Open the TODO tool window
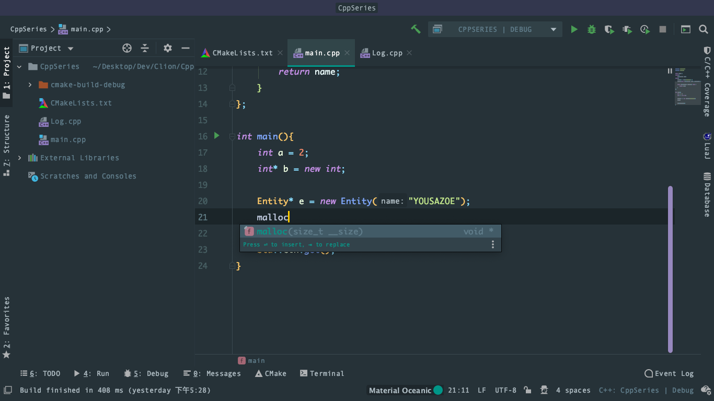Viewport: 714px width, 401px height. click(40, 373)
